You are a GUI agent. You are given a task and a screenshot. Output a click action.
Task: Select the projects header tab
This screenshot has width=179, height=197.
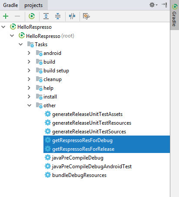click(x=33, y=5)
